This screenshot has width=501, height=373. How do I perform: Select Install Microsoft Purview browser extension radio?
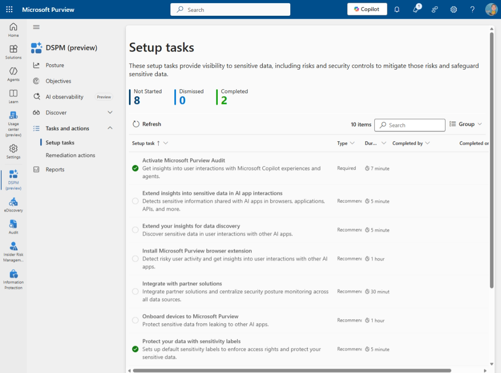135,259
